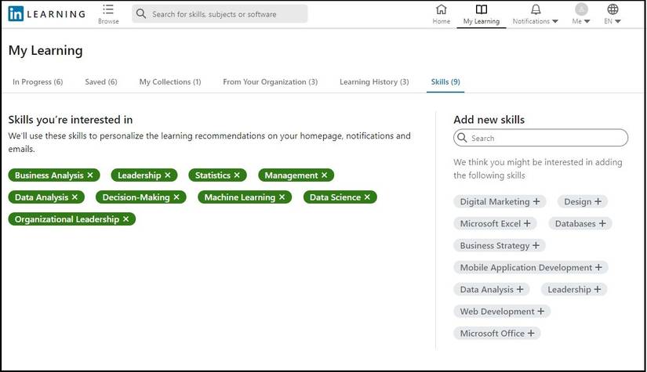Switch to the Saved (6) tab
The width and height of the screenshot is (647, 372).
coord(101,81)
